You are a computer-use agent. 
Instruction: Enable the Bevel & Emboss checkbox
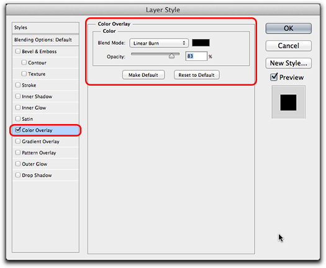click(x=18, y=51)
